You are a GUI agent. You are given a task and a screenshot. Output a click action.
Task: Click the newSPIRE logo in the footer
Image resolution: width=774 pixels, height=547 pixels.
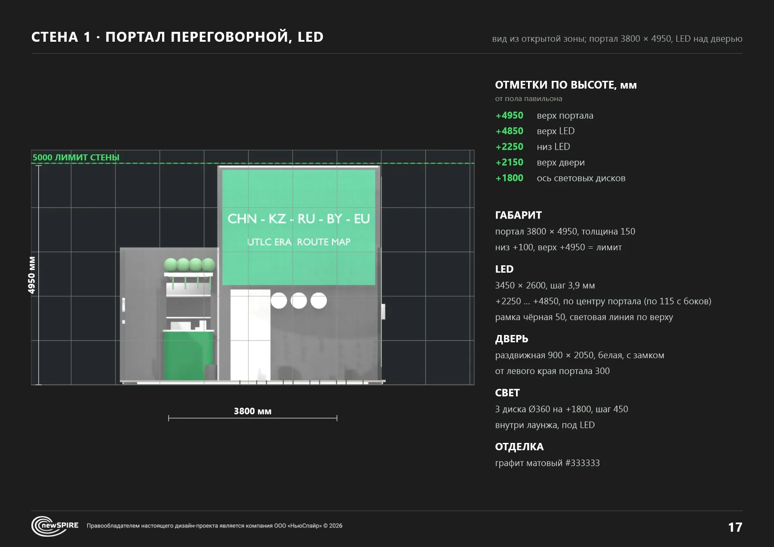point(55,525)
